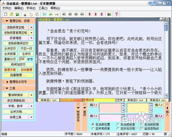Viewport: 172px width, 137px height.
Task: Click the arrow-2 scheme toolbar icon
Action: click(x=70, y=14)
